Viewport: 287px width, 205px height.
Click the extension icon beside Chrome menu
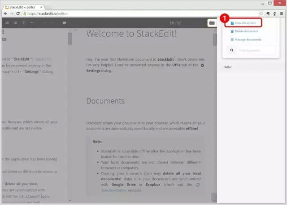[275, 13]
